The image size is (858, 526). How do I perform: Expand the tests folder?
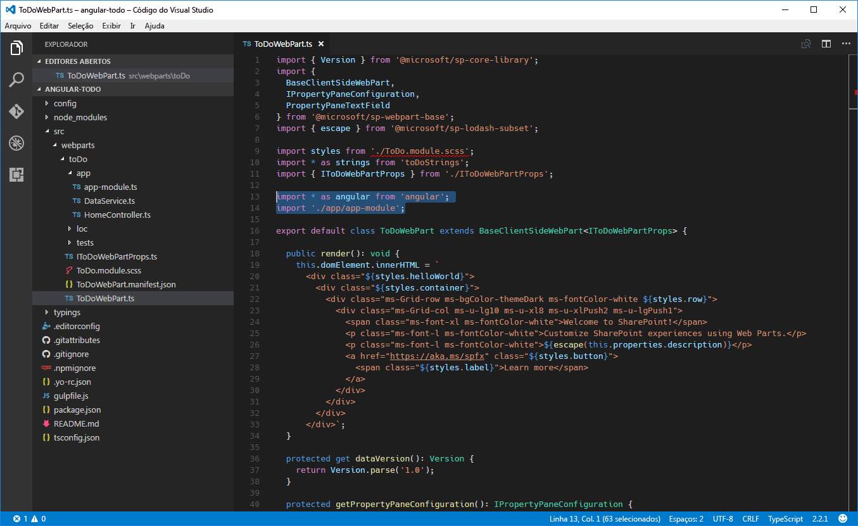point(133,242)
